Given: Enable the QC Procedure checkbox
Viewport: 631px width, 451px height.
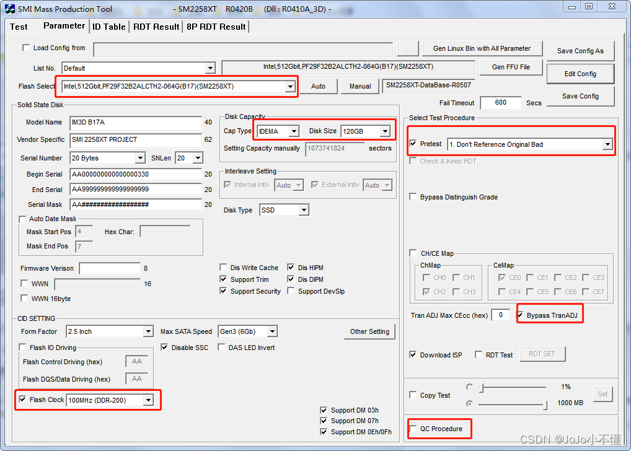Looking at the screenshot, I should [x=413, y=429].
